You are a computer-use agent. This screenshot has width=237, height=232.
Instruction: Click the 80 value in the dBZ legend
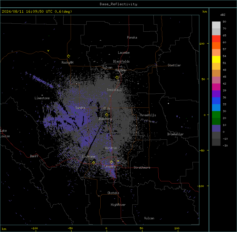point(224,22)
